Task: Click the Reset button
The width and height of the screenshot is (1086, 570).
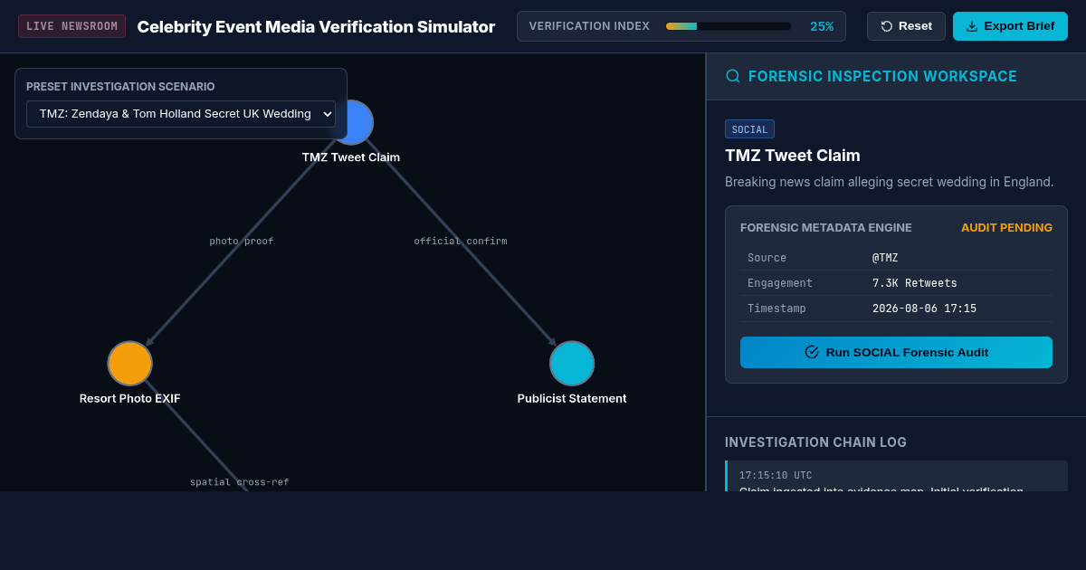Action: click(x=906, y=26)
